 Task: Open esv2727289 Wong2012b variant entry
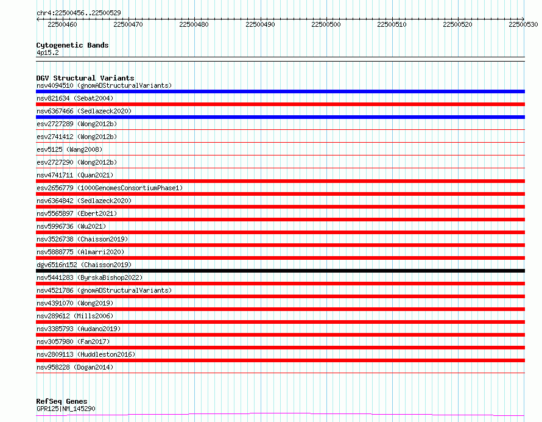(x=77, y=124)
